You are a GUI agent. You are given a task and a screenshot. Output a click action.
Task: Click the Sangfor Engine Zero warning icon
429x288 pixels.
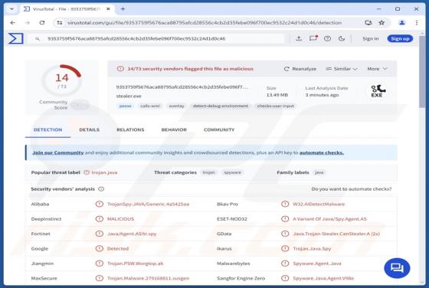pos(285,278)
